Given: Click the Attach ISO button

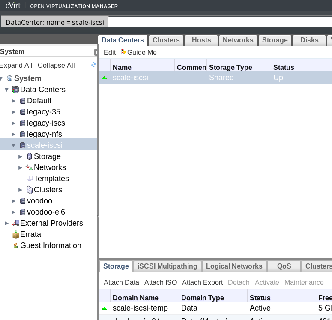Looking at the screenshot, I should pyautogui.click(x=161, y=282).
